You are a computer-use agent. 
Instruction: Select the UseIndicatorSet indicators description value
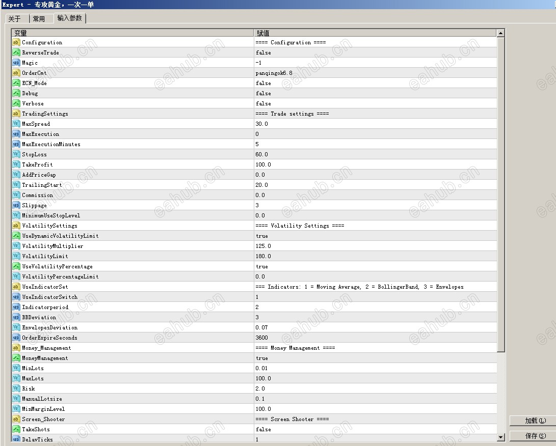point(360,287)
